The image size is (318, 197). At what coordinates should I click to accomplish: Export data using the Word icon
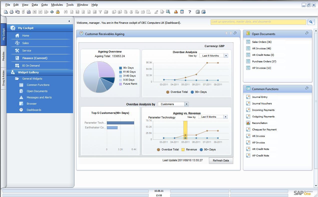[40, 12]
